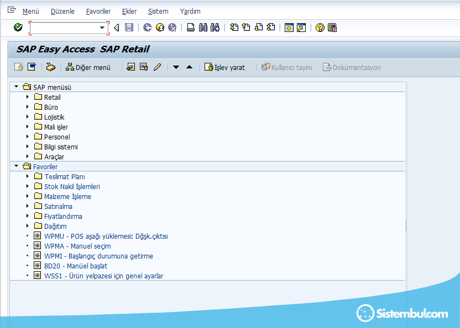The width and height of the screenshot is (460, 328).
Task: Click the Kullanıcı tayini button
Action: point(286,67)
